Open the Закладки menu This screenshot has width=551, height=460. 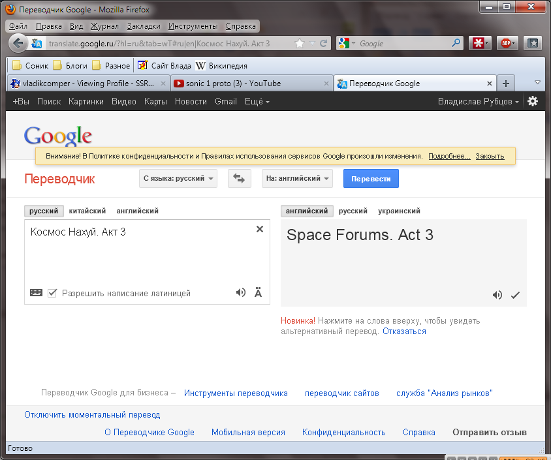(x=144, y=26)
